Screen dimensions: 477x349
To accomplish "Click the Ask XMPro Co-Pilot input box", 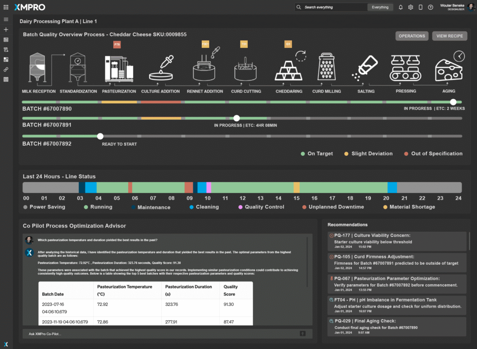I will pyautogui.click(x=158, y=334).
